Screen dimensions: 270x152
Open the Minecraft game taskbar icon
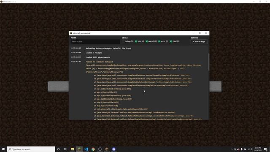click(x=107, y=149)
